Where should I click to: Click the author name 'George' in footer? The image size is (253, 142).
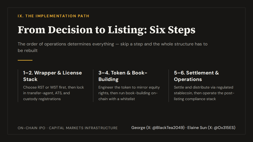[x=138, y=128]
